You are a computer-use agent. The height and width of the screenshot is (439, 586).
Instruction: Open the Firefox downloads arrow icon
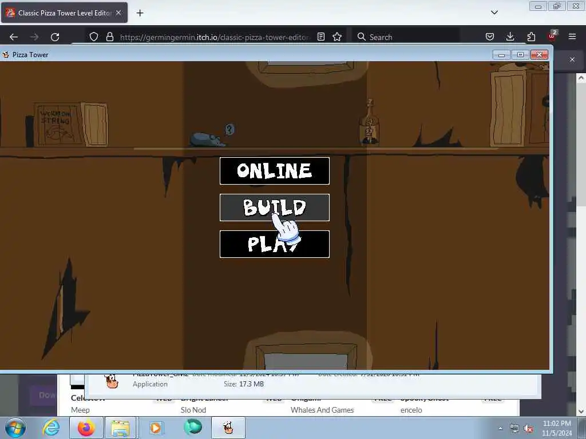click(510, 37)
